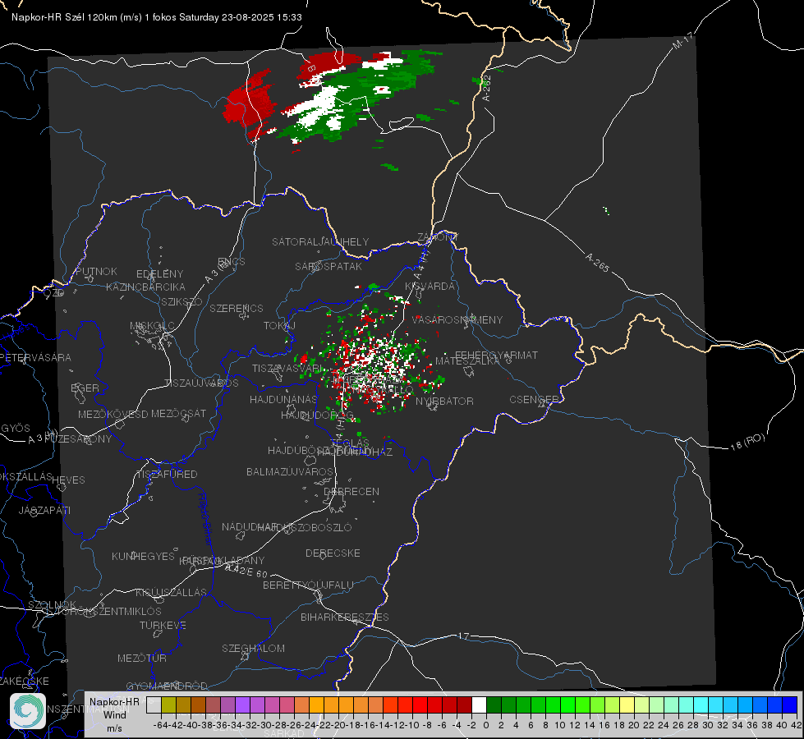Click the TISZAÚJVÁROS label
The width and height of the screenshot is (804, 739).
click(x=201, y=383)
